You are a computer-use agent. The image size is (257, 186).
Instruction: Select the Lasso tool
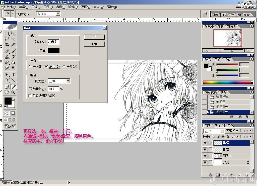pyautogui.click(x=7, y=39)
